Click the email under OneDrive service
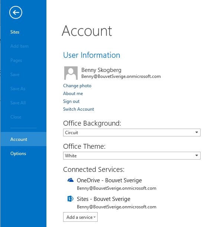Image resolution: width=205 pixels, height=227 pixels. [116, 188]
